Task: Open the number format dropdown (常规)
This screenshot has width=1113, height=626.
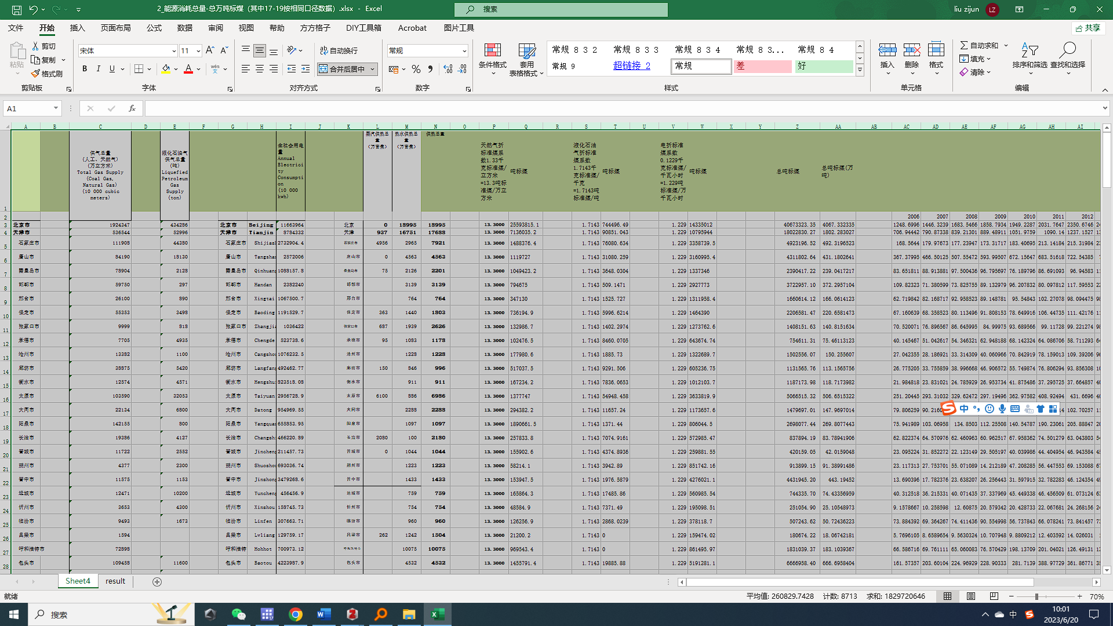Action: point(464,51)
